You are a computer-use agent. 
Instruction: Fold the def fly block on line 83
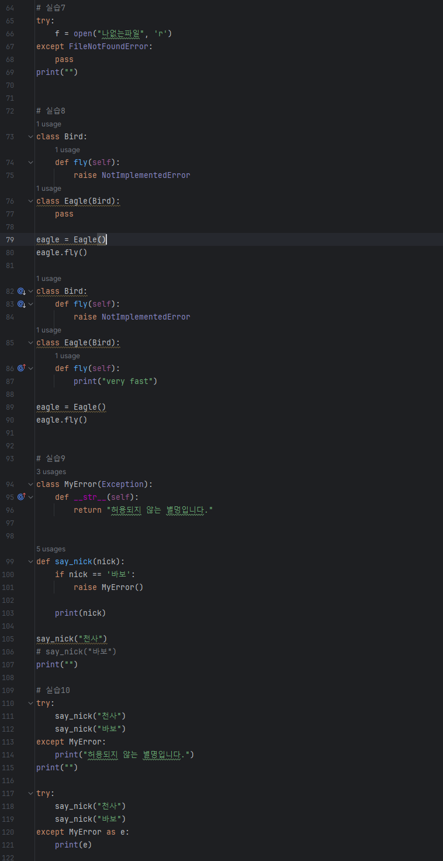(30, 304)
